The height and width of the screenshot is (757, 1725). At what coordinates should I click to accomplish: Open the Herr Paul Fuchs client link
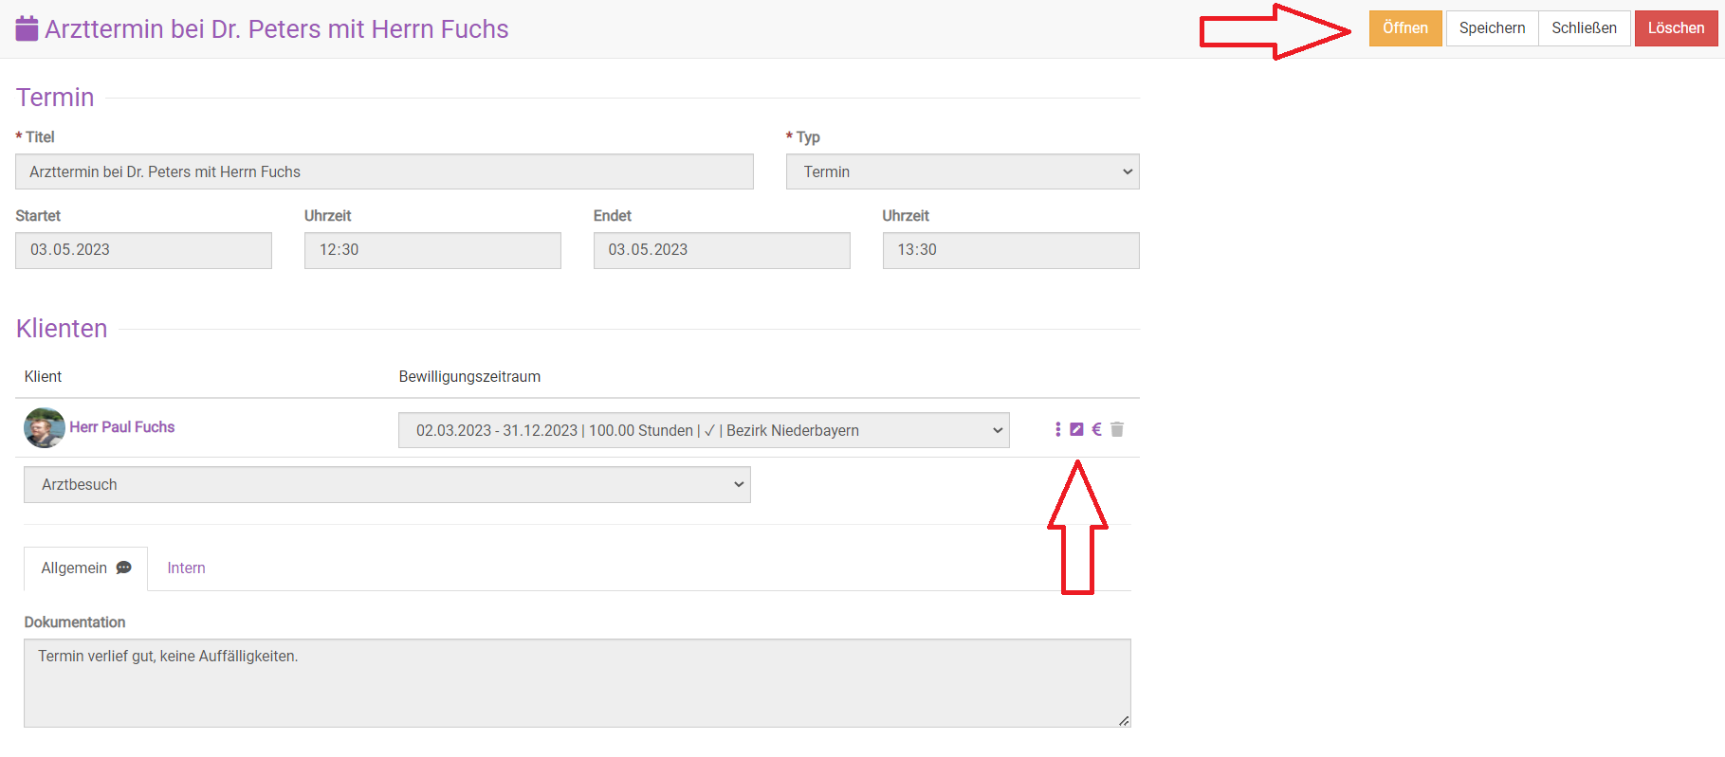(x=122, y=427)
